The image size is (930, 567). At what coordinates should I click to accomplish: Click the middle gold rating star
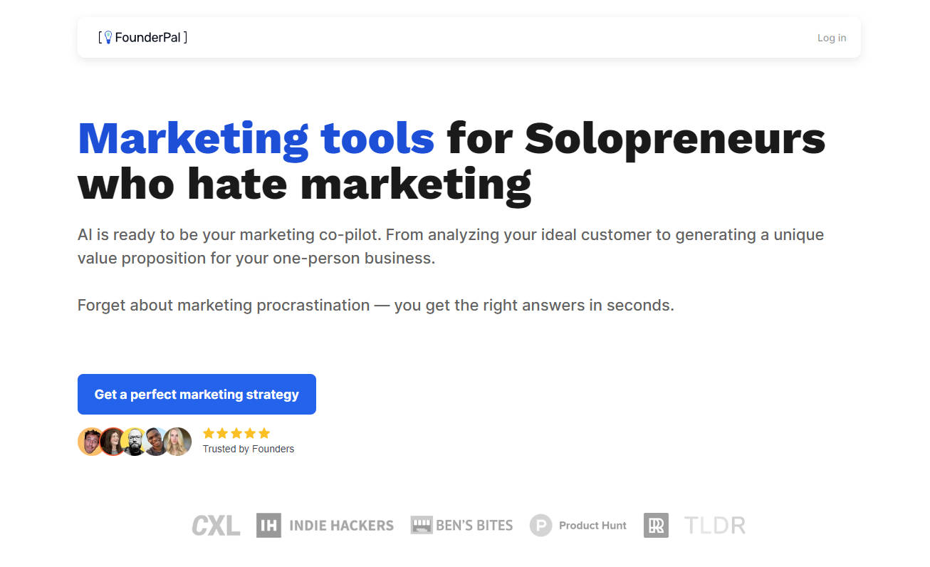pyautogui.click(x=236, y=433)
